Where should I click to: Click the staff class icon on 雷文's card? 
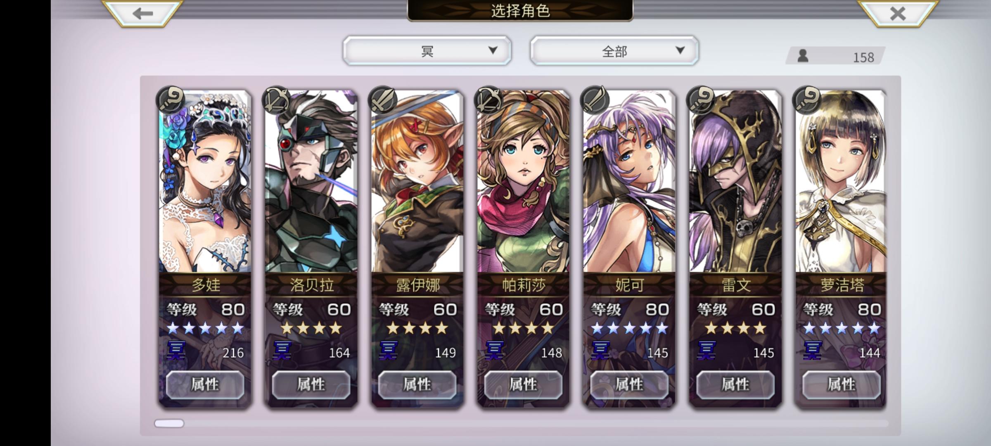click(x=701, y=100)
